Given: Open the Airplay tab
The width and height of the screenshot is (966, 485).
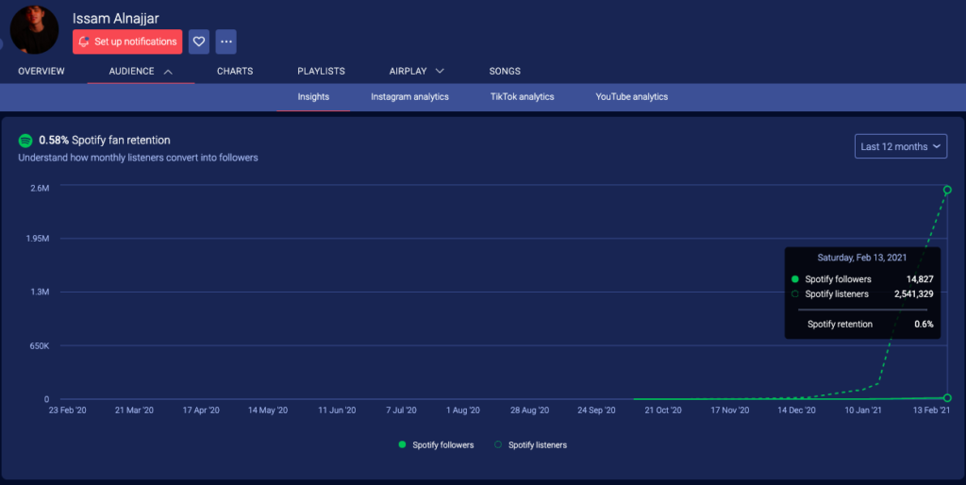Looking at the screenshot, I should pyautogui.click(x=408, y=72).
